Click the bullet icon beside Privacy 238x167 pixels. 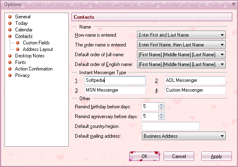pos(10,75)
